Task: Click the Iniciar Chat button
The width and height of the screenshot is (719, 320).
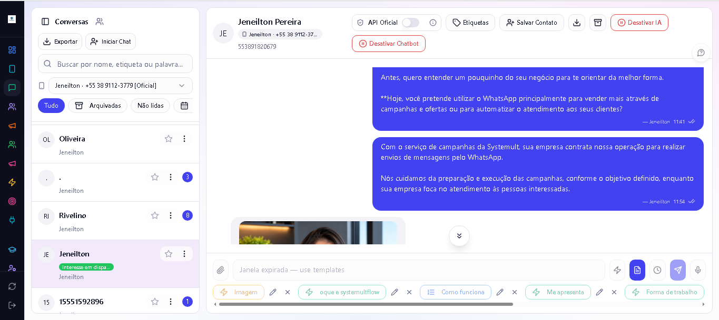Action: 111,42
